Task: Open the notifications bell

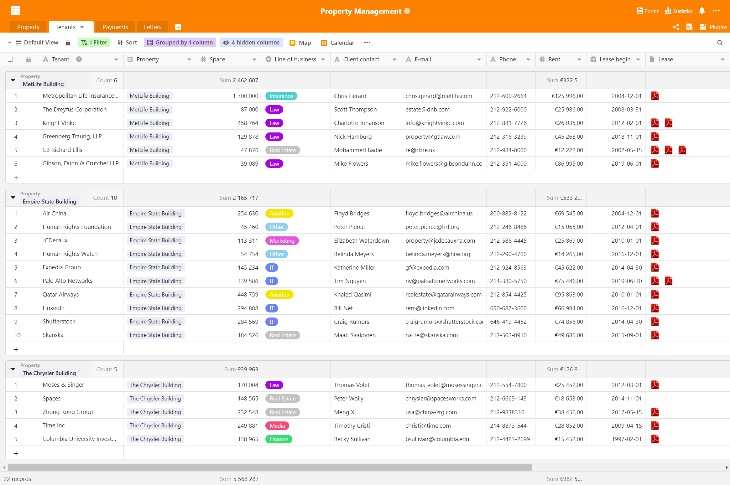Action: [702, 11]
